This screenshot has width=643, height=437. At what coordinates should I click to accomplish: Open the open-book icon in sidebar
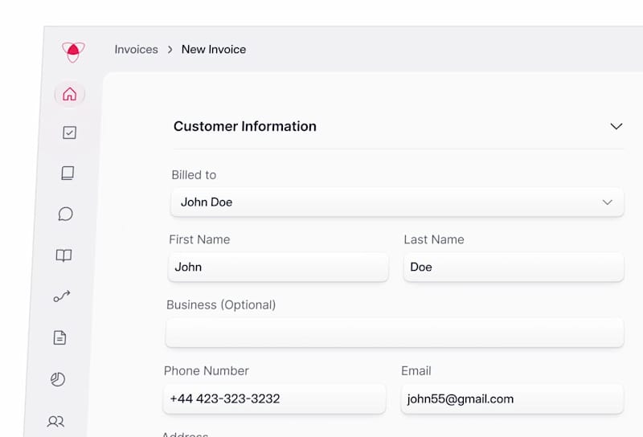(x=63, y=255)
